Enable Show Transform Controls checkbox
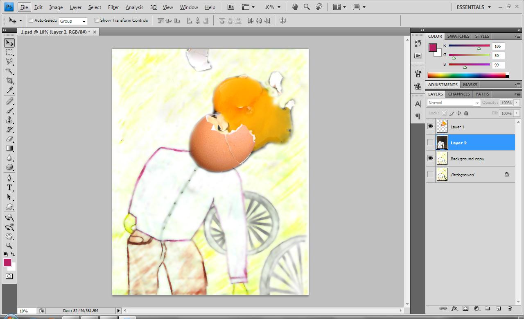This screenshot has width=524, height=319. click(97, 21)
